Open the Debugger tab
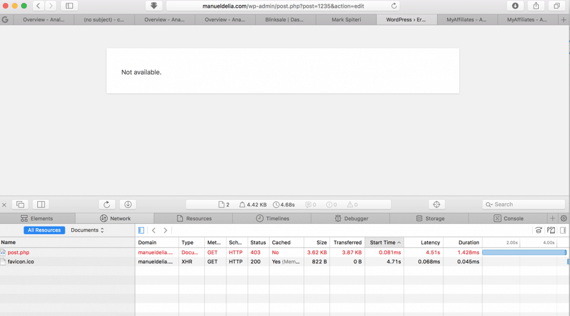 (x=351, y=219)
